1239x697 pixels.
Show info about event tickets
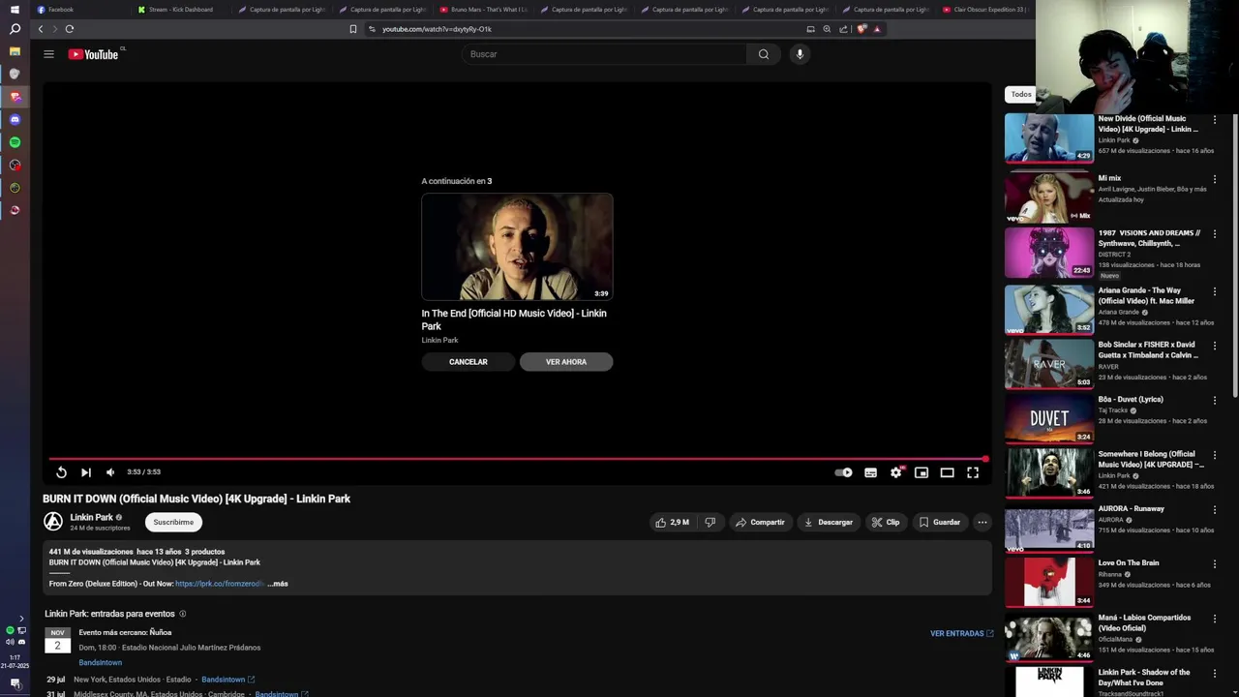click(x=182, y=614)
